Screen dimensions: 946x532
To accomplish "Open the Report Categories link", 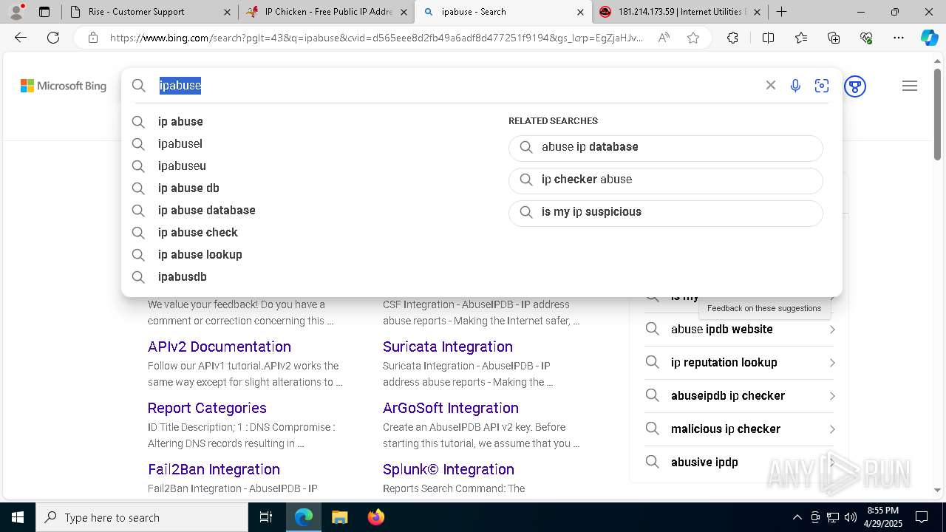I will (x=207, y=408).
